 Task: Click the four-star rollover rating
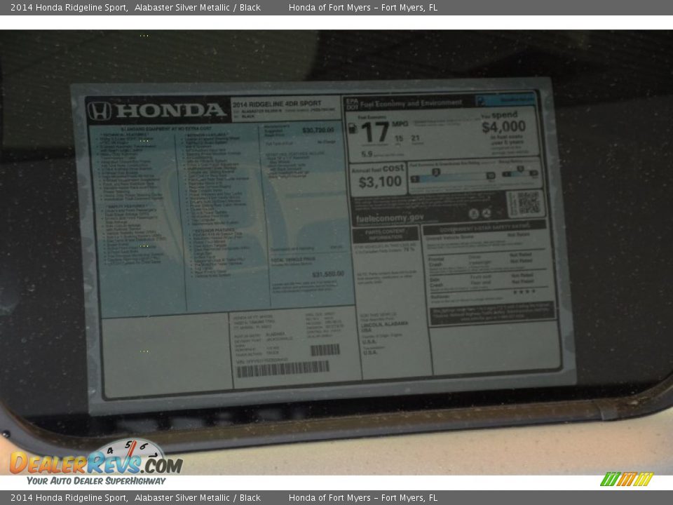pyautogui.click(x=523, y=292)
